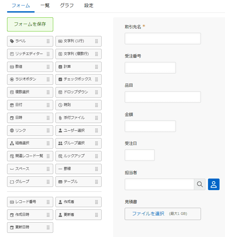Select the スペース field item

point(30,169)
